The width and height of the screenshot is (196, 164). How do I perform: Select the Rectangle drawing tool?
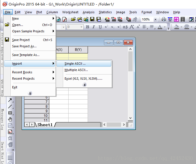(10, 113)
